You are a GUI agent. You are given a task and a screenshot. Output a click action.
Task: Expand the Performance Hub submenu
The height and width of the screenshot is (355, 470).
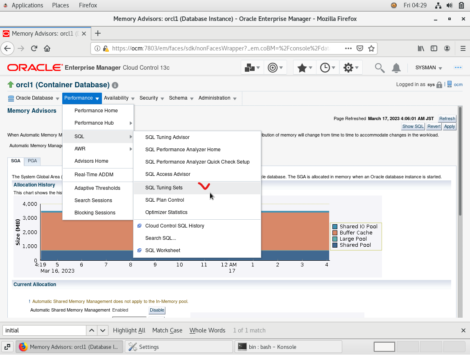click(x=98, y=123)
